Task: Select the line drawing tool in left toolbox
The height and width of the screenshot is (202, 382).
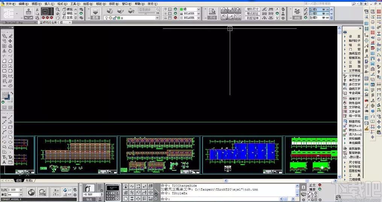Action: (x=10, y=117)
